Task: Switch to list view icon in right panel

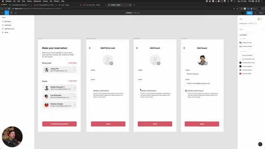Action: click(x=261, y=19)
